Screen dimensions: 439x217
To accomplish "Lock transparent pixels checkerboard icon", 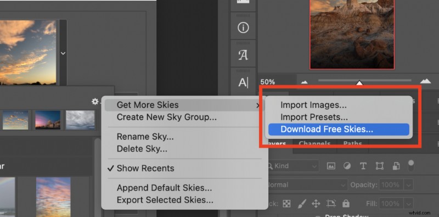I will pyautogui.click(x=286, y=204).
